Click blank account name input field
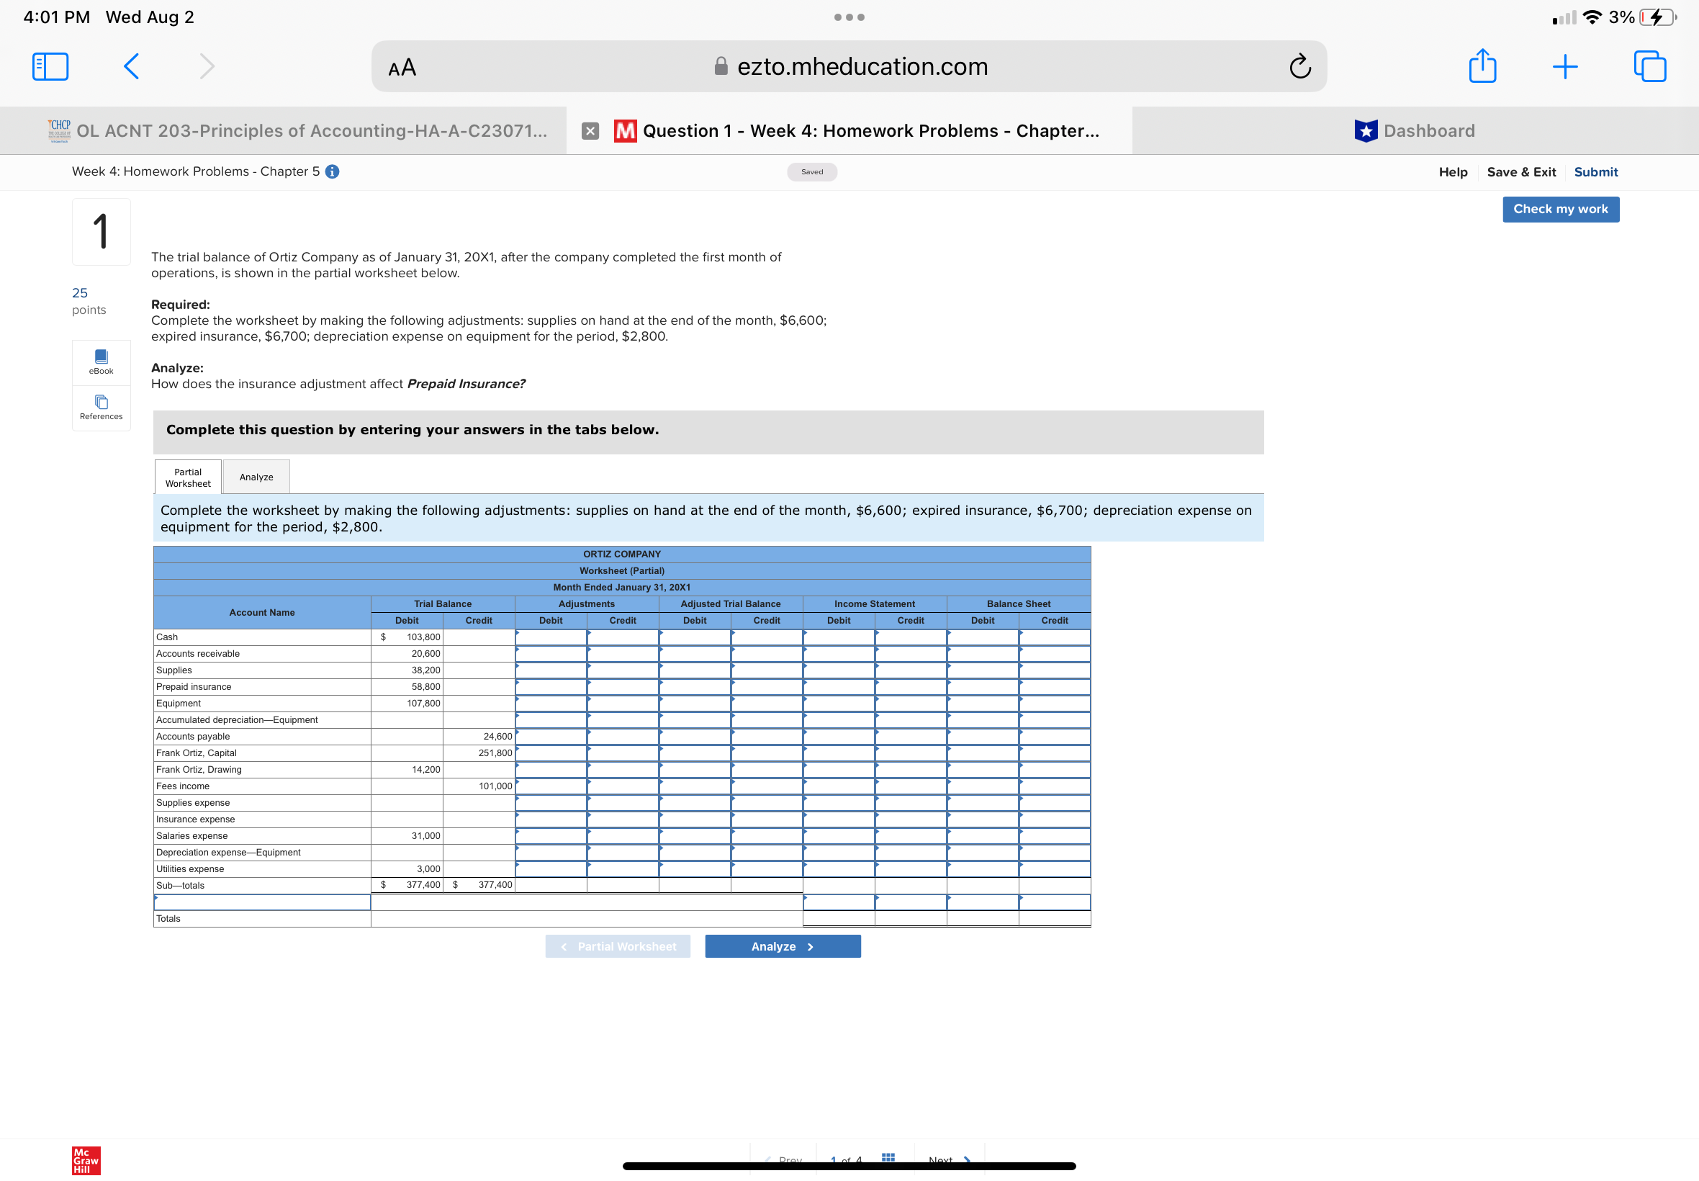The height and width of the screenshot is (1181, 1699). click(x=262, y=902)
